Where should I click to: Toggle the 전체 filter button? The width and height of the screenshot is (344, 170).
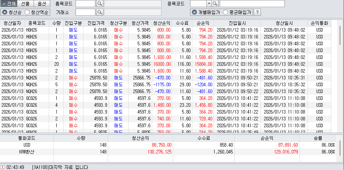(x=8, y=4)
